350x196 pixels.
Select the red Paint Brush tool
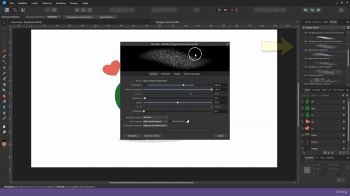(4, 73)
